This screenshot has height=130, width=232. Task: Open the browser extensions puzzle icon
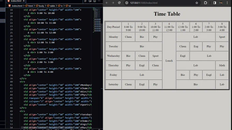coord(205,3)
